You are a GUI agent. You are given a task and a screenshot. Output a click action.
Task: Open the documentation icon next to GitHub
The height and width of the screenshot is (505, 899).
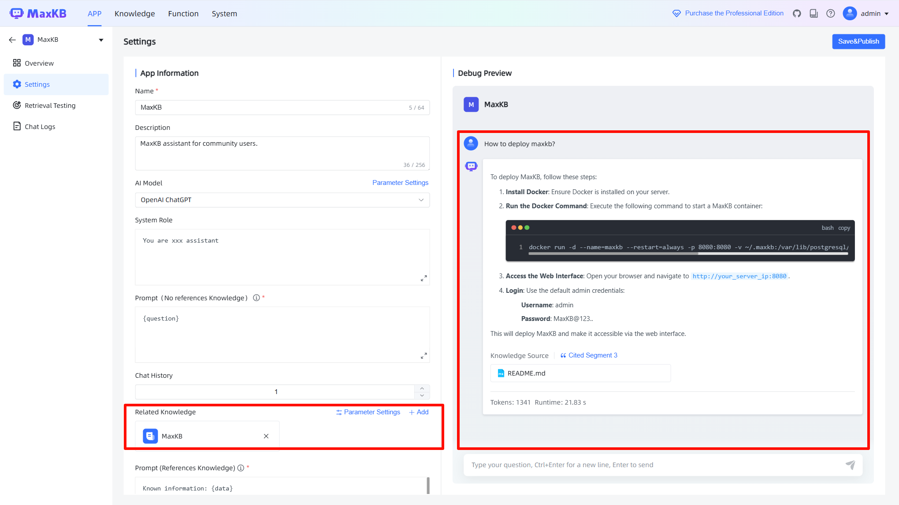(814, 13)
